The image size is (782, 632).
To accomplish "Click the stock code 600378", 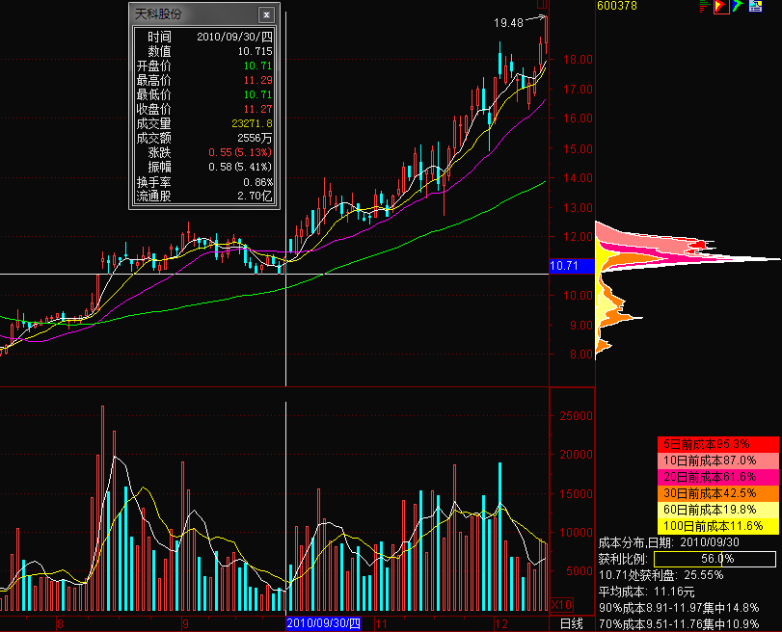I will tap(617, 6).
